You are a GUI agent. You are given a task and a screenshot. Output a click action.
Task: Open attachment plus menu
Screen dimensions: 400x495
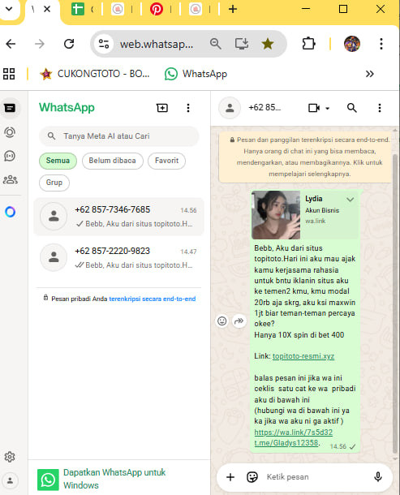click(230, 477)
